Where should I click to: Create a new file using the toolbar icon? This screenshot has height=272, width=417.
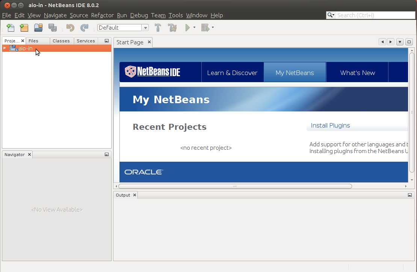11,27
